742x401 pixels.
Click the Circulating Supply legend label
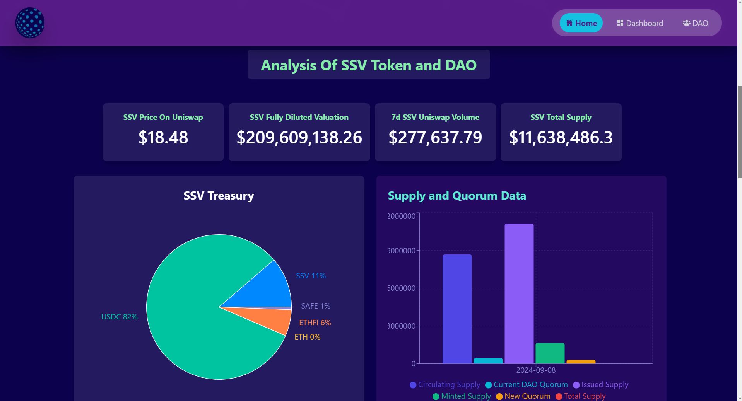[449, 385]
